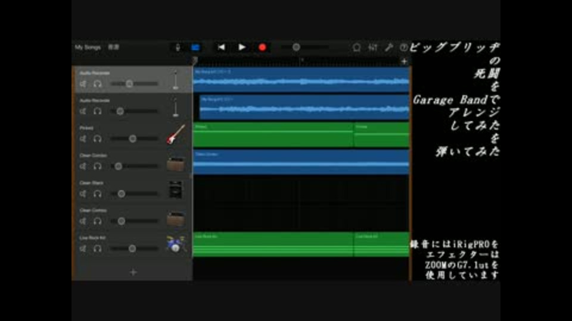This screenshot has height=321, width=572.
Task: Select amp icon of Clean Combo with region
Action: click(x=175, y=164)
